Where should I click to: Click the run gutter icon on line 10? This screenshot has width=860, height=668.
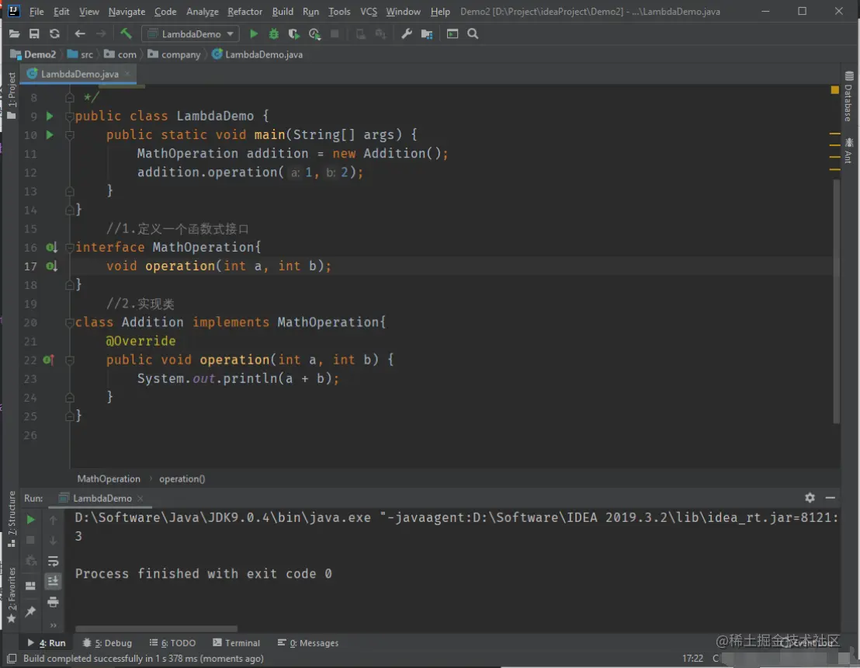coord(50,134)
